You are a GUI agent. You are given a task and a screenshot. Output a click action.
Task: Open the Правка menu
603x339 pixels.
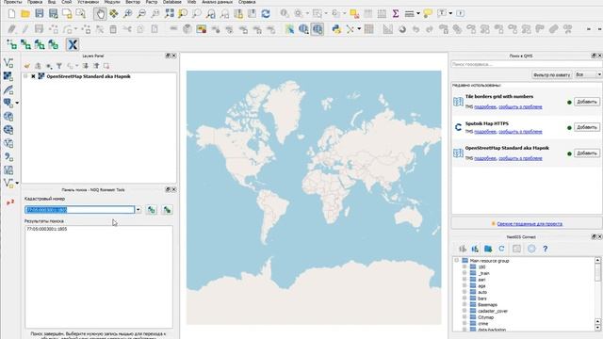[x=35, y=2]
